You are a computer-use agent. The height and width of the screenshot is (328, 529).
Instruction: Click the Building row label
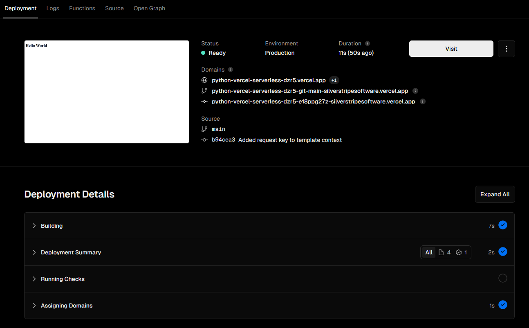pos(52,226)
